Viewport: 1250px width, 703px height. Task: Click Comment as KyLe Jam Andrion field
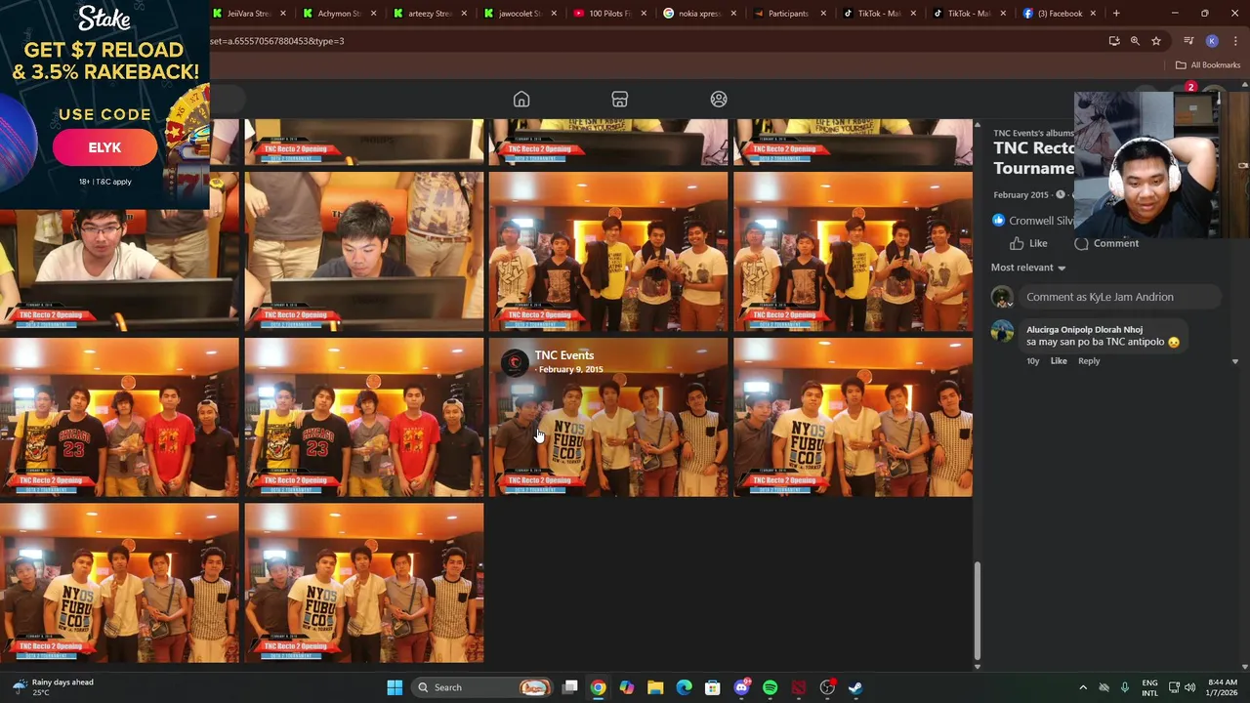pos(1120,297)
